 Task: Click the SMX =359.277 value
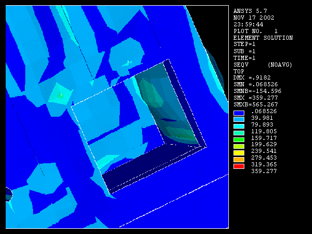point(256,98)
